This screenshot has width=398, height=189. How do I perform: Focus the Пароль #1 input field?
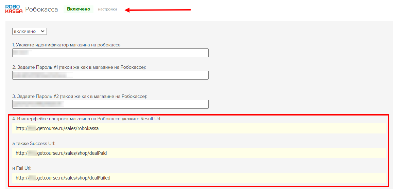click(110, 75)
